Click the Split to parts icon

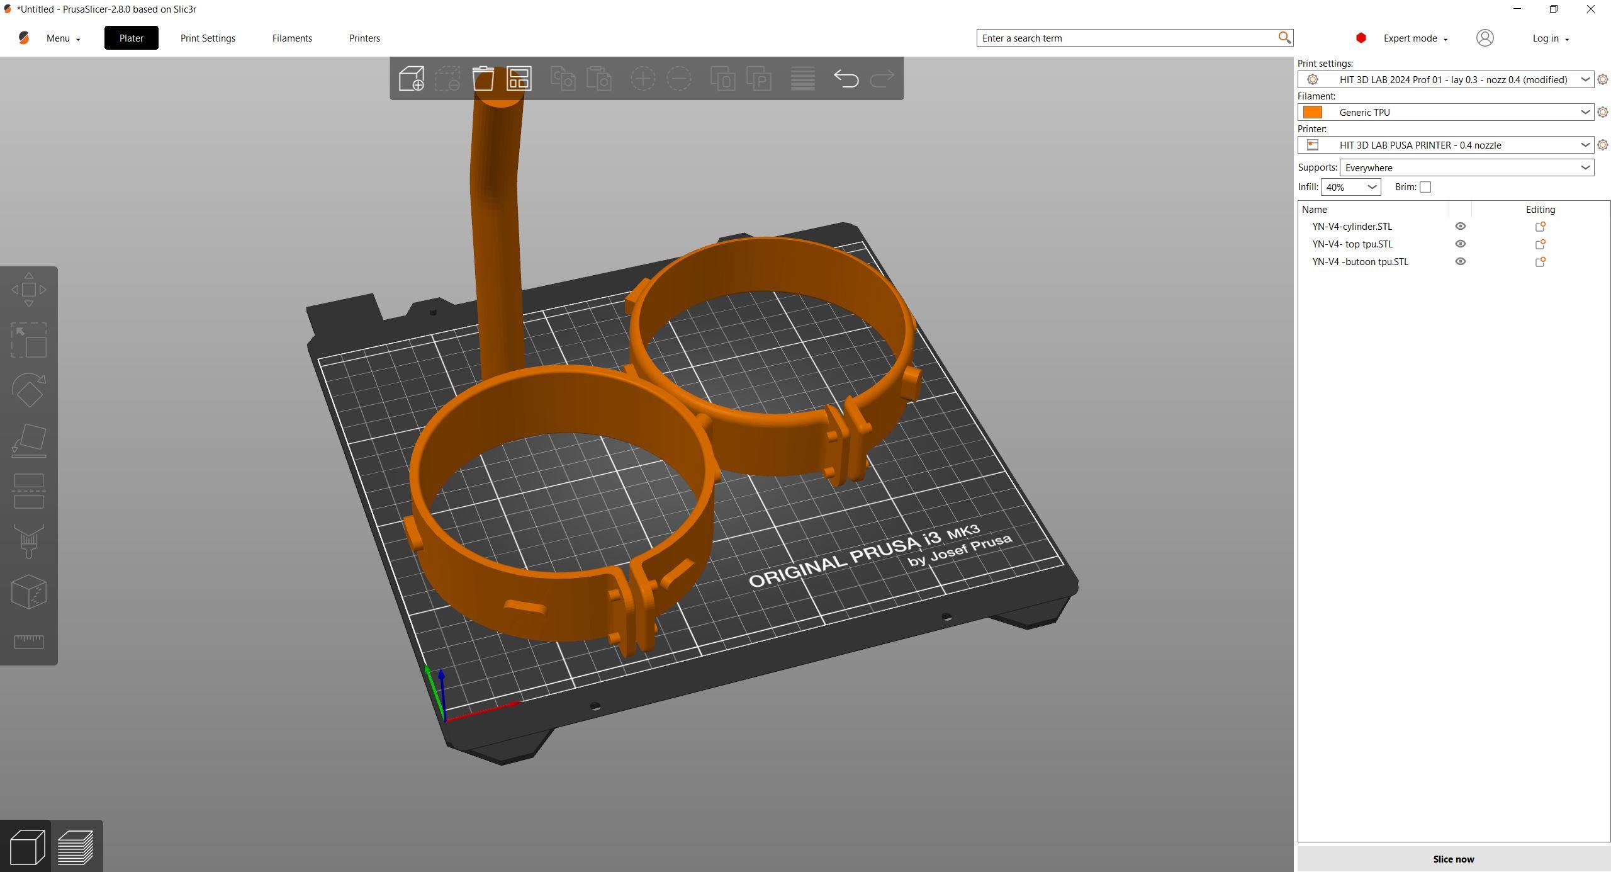tap(759, 79)
